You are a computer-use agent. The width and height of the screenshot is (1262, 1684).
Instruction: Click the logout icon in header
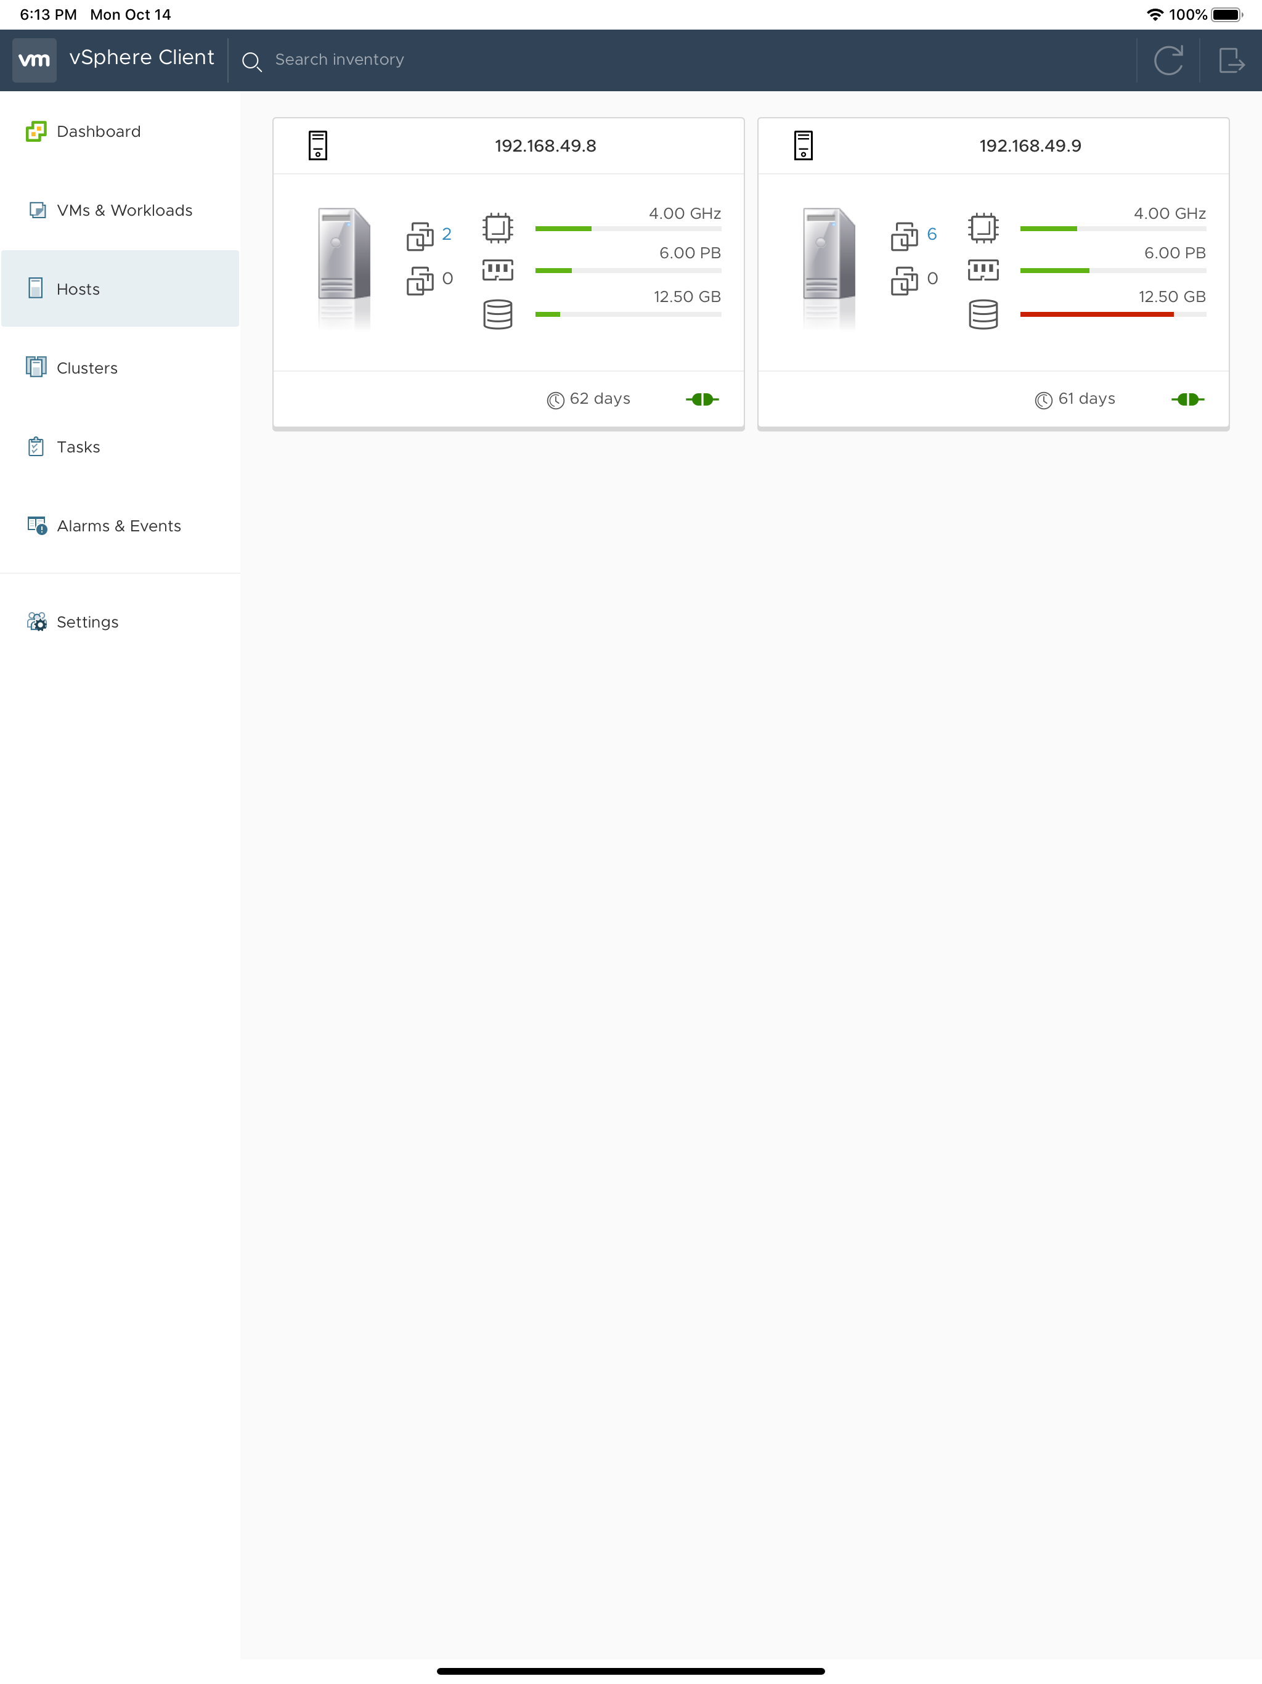pos(1231,60)
